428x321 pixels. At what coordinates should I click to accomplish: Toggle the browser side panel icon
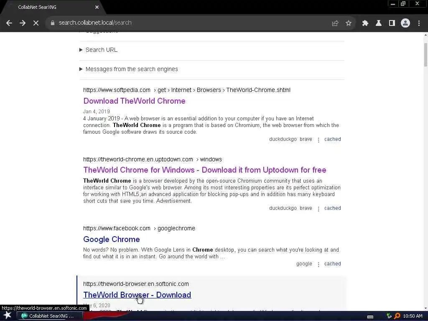click(x=392, y=23)
